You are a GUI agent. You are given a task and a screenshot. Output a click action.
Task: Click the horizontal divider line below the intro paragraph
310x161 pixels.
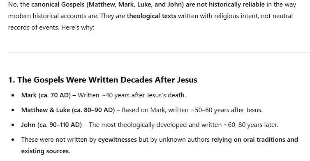tap(159, 53)
